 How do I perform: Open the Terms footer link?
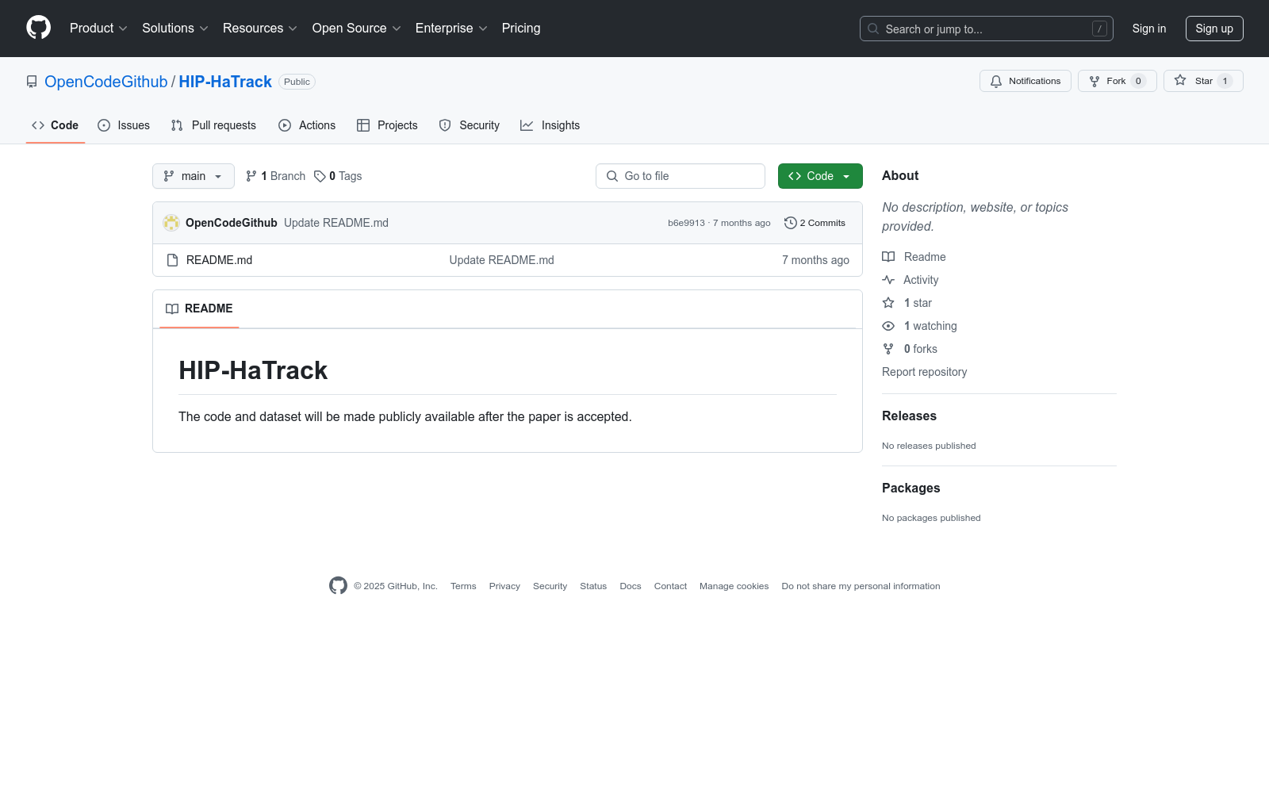tap(463, 586)
